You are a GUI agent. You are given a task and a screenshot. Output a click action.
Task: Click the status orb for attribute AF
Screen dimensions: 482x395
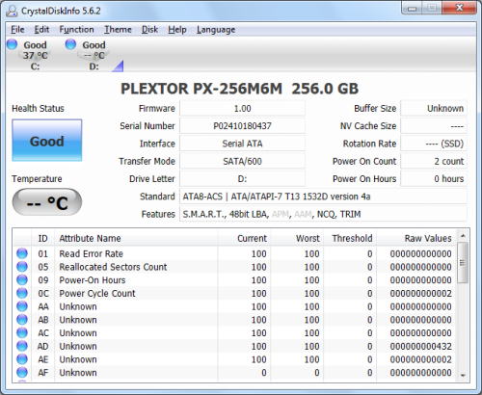pos(22,372)
